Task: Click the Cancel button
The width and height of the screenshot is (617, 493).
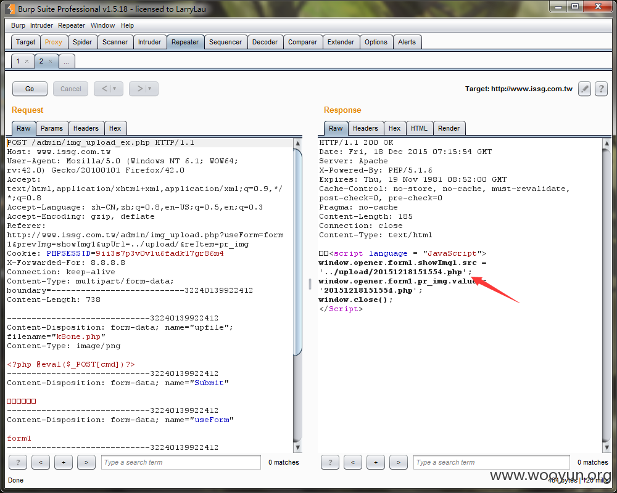Action: (71, 89)
